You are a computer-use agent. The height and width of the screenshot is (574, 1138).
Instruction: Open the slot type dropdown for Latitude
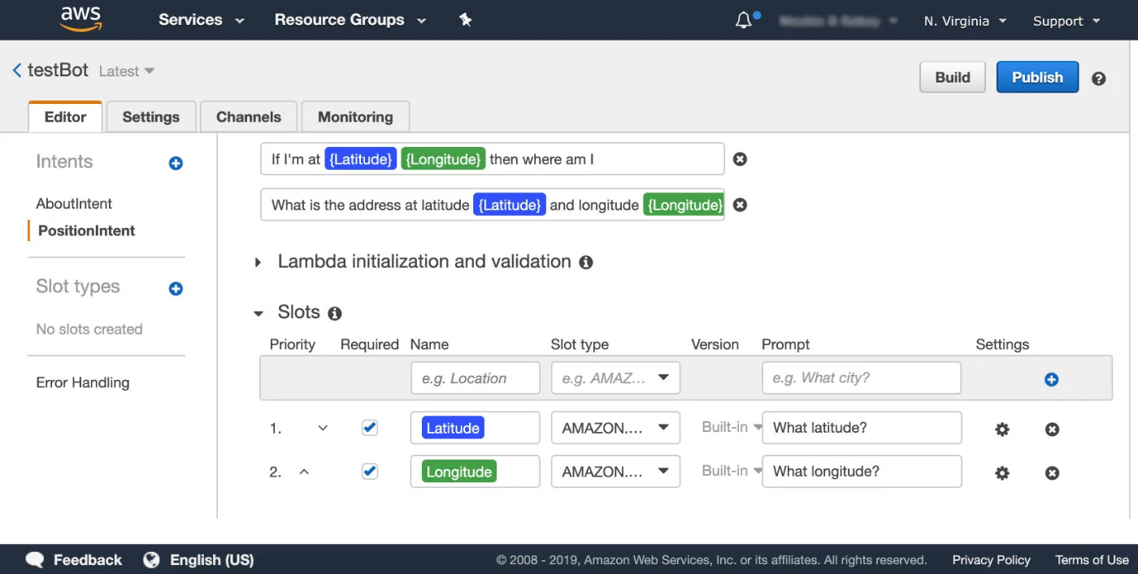615,427
